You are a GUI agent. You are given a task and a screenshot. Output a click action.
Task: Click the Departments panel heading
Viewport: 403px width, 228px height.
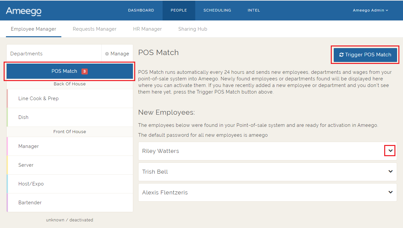[26, 54]
